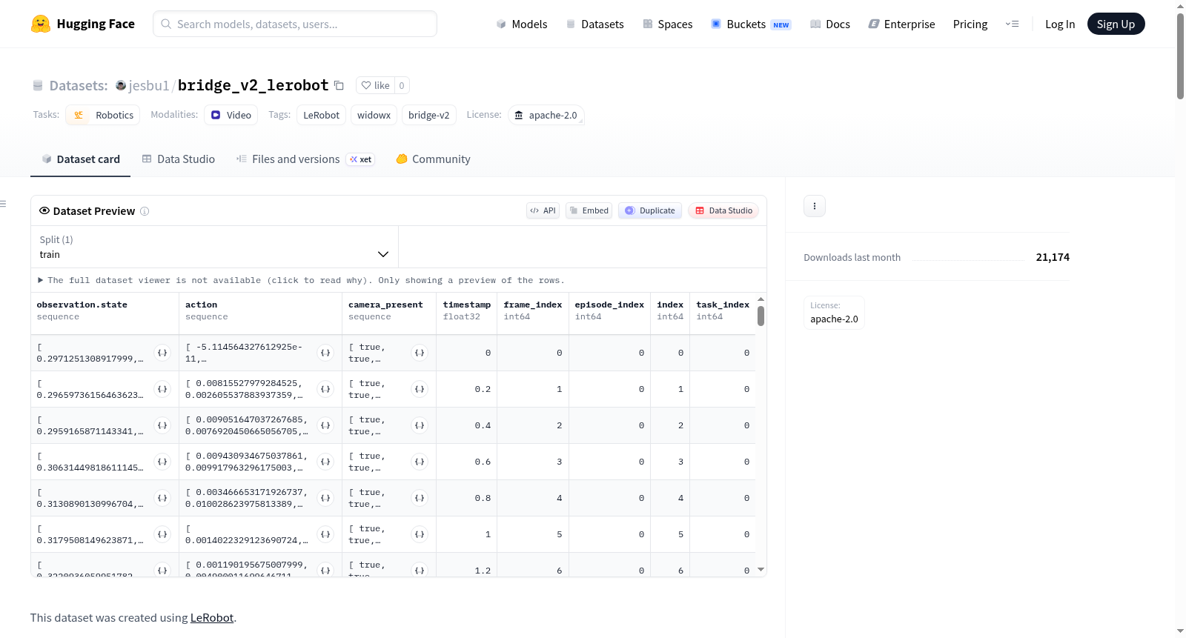Expand action cell in row with timestamp 0.8
Screen dimensions: 1186x638
(x=325, y=498)
